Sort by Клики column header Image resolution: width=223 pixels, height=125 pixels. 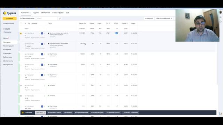click(x=99, y=23)
